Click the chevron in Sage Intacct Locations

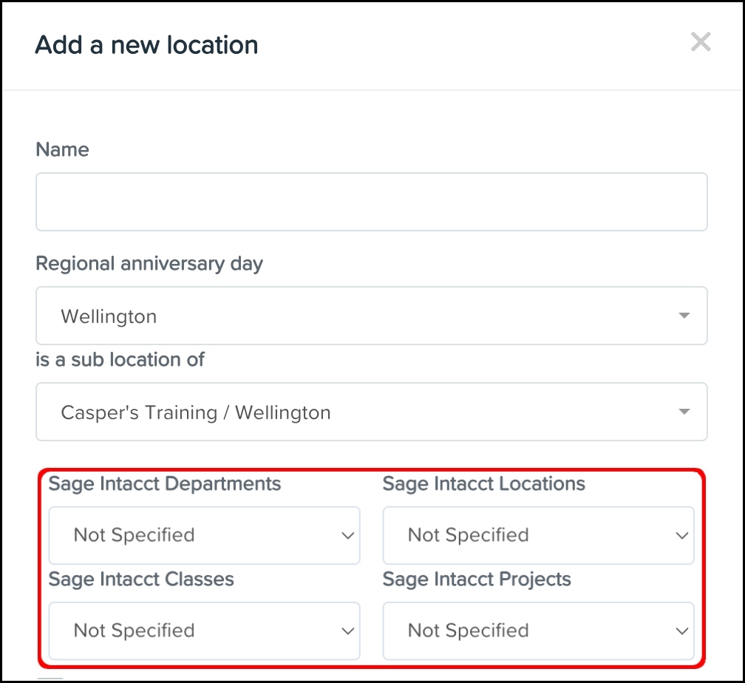(x=682, y=536)
